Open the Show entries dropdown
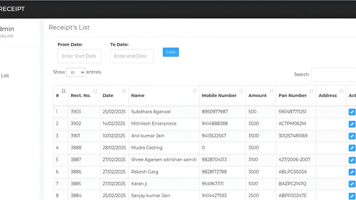The width and height of the screenshot is (356, 200). 76,72
